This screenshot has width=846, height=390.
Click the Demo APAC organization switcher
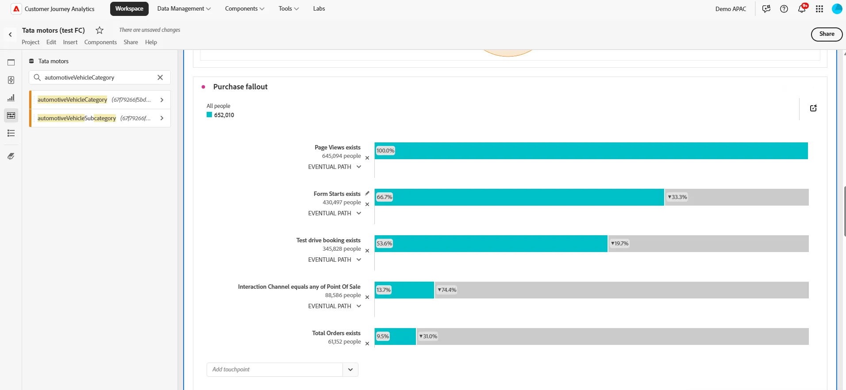[731, 9]
